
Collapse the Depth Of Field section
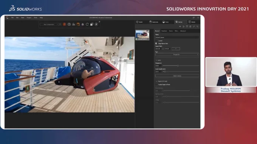pyautogui.click(x=156, y=81)
